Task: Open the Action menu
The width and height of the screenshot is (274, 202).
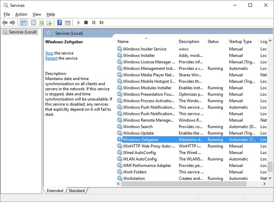Action: point(21,14)
